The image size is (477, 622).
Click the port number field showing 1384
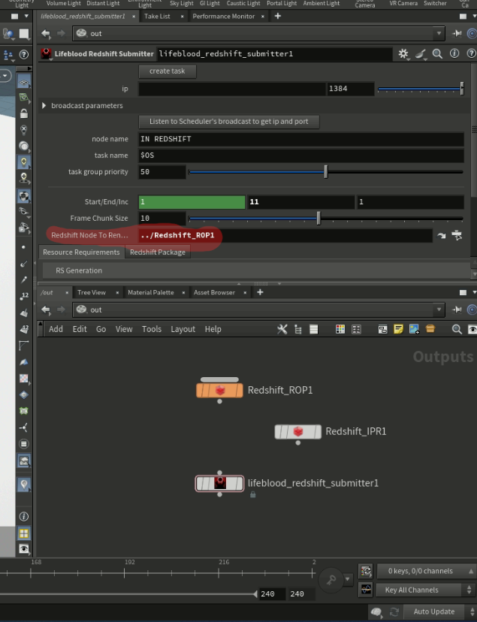click(350, 89)
